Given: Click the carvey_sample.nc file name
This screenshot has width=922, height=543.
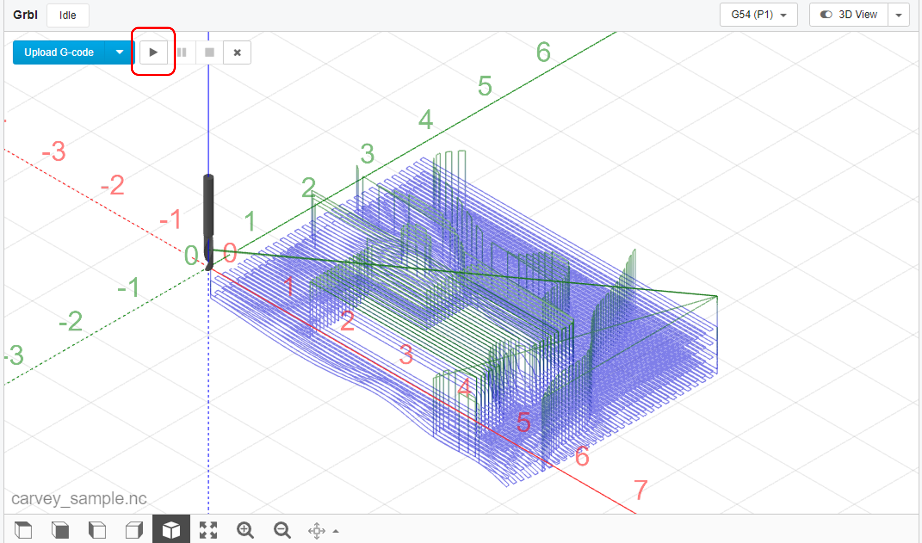Looking at the screenshot, I should pos(79,498).
